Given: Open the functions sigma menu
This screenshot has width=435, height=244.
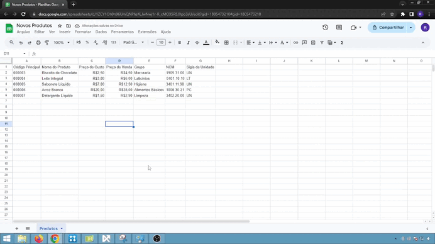Looking at the screenshot, I should [x=342, y=43].
